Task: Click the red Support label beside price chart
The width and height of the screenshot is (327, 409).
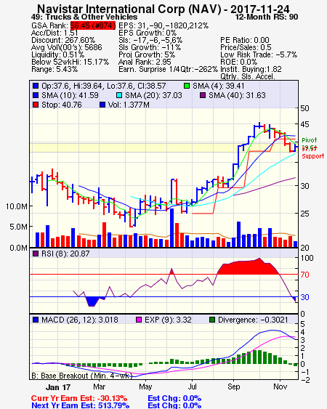Action: tap(313, 156)
